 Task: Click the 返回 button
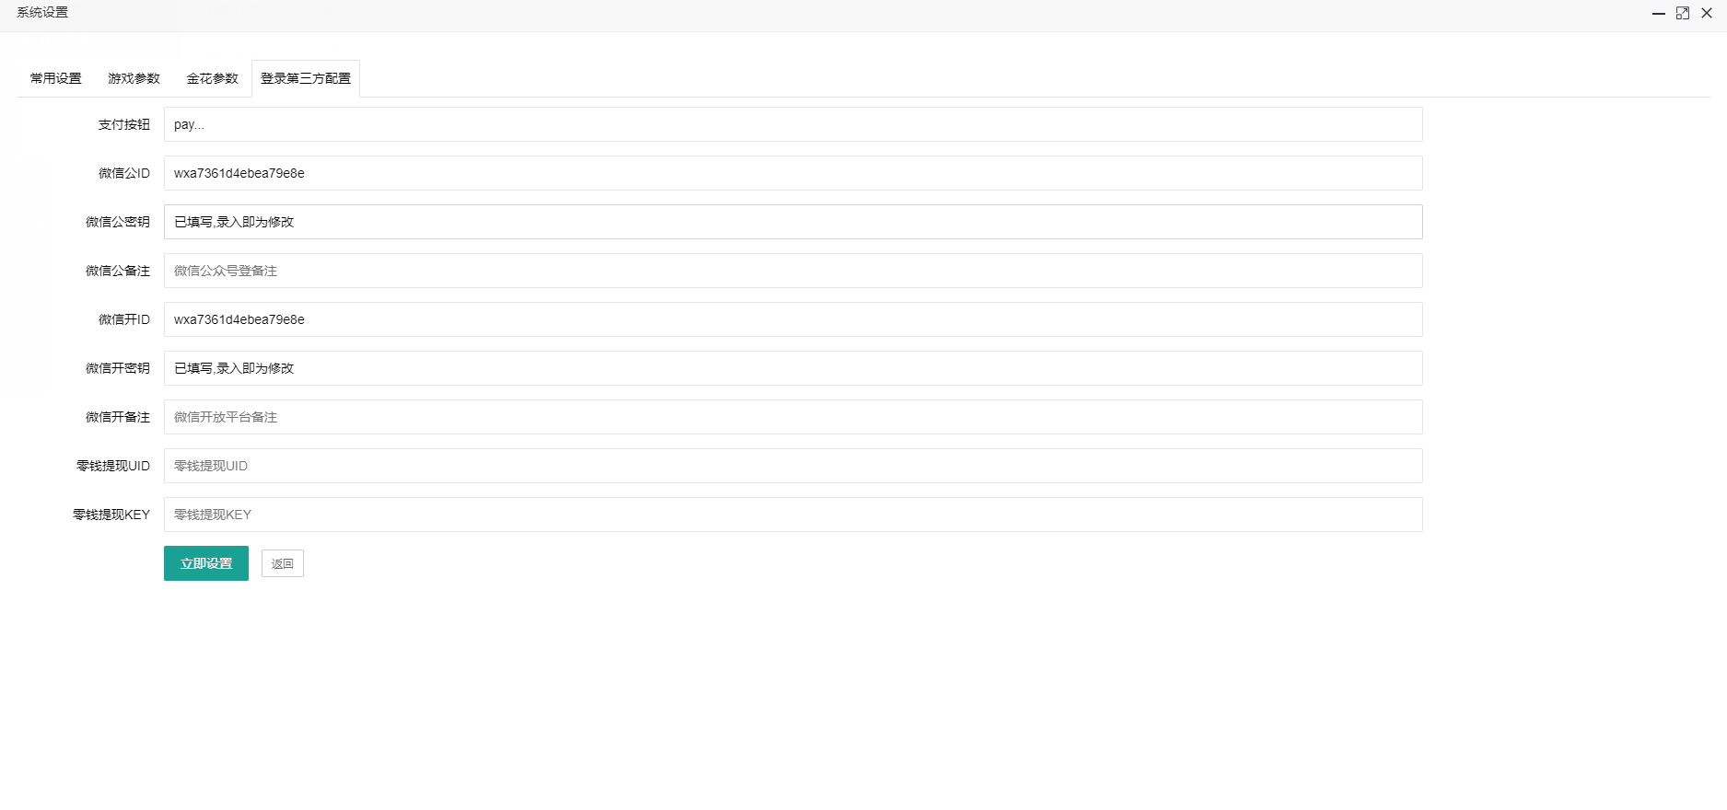click(x=283, y=563)
